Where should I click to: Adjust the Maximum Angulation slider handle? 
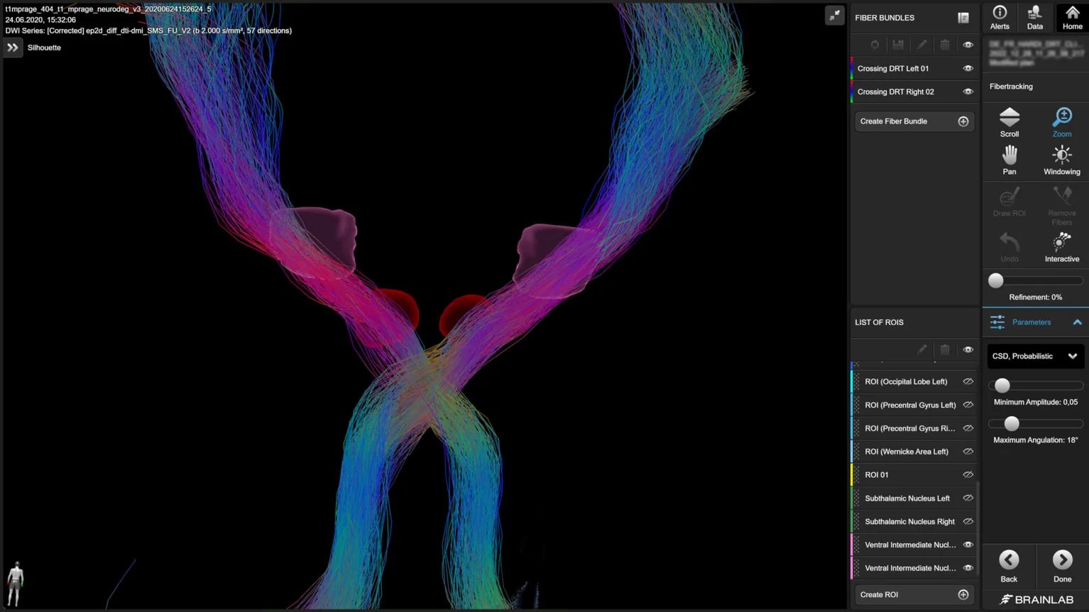point(1012,424)
